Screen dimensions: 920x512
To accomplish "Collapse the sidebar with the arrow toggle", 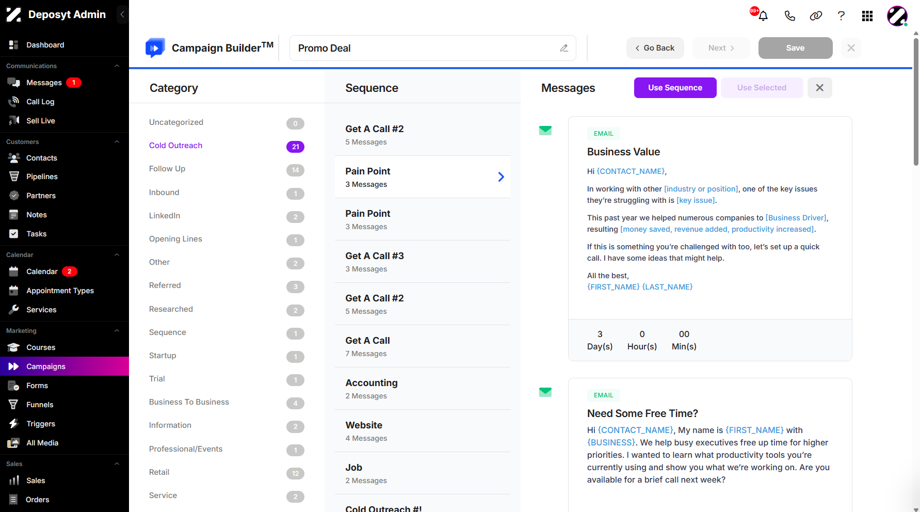I will coord(122,14).
